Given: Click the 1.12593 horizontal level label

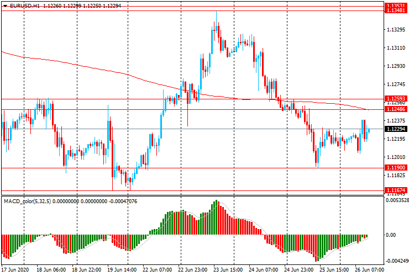Looking at the screenshot, I should coord(396,99).
